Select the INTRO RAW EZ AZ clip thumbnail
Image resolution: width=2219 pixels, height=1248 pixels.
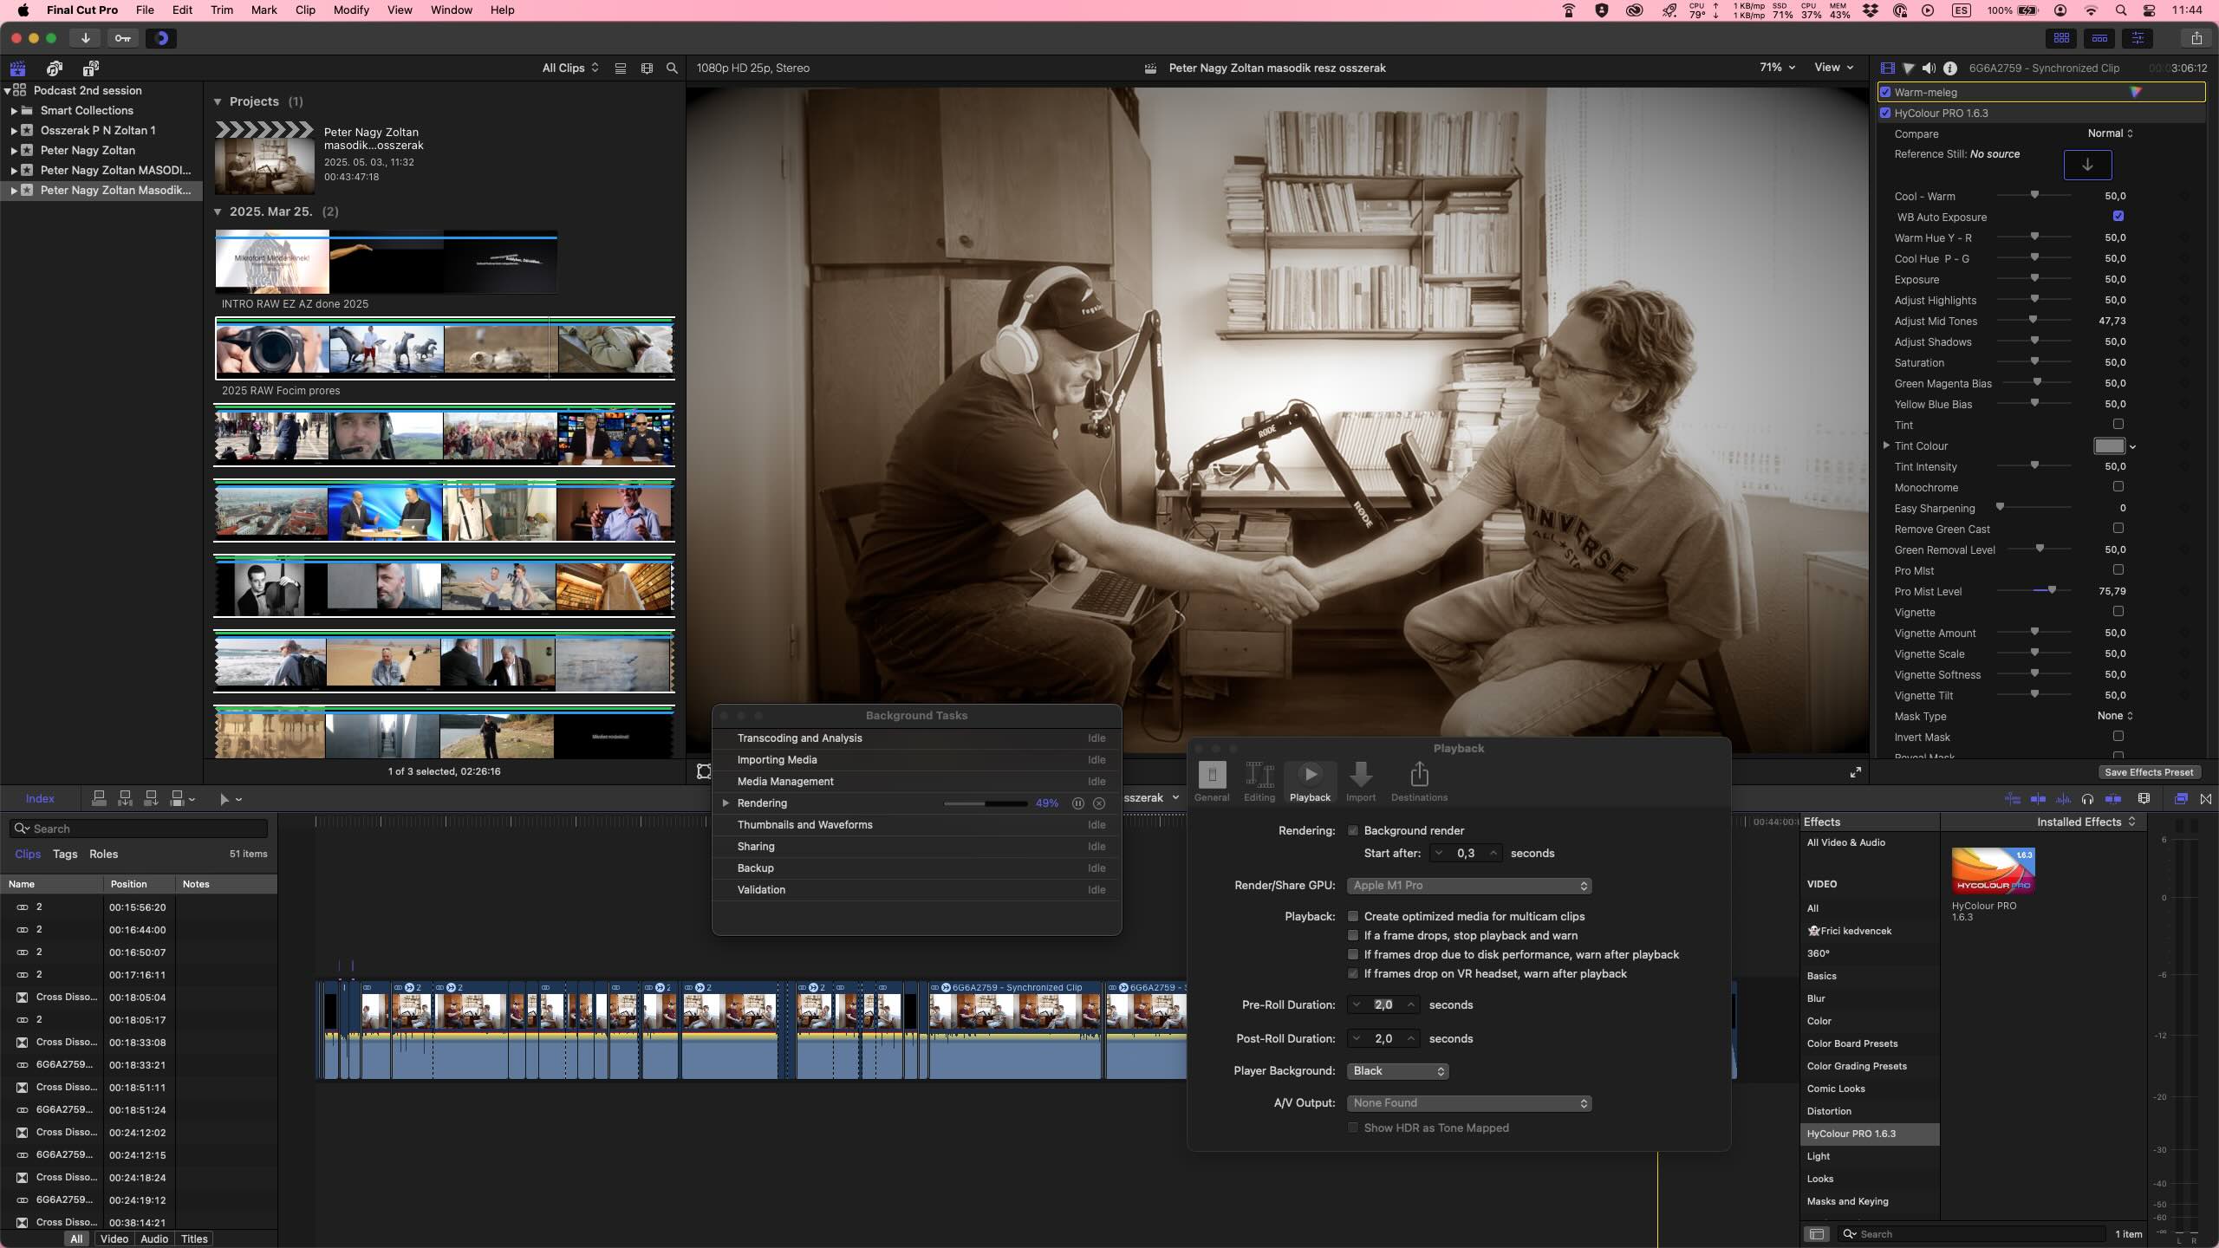click(x=386, y=262)
